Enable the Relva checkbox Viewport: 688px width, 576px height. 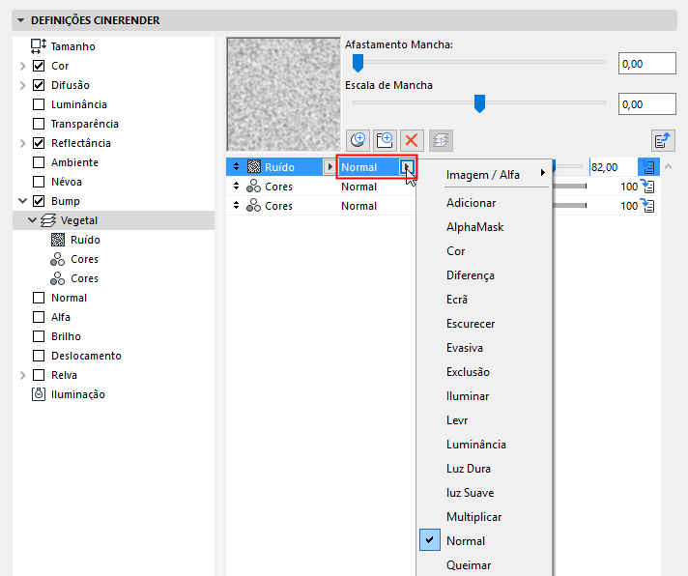click(x=39, y=375)
